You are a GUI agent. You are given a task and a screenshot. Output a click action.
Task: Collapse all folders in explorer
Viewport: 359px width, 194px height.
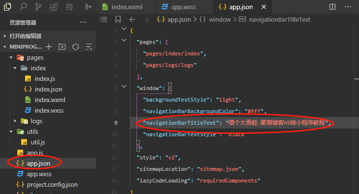pyautogui.click(x=89, y=47)
